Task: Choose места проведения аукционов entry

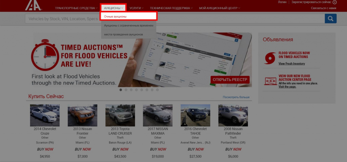Action: pos(128,34)
